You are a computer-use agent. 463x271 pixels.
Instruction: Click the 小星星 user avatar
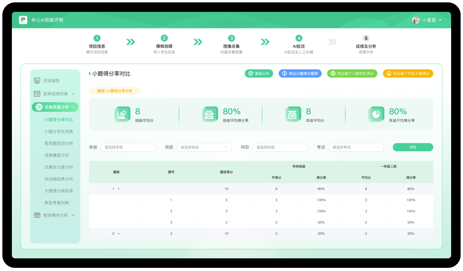(x=416, y=20)
